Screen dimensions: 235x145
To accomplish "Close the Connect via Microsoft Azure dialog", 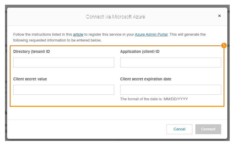I will pos(219,16).
